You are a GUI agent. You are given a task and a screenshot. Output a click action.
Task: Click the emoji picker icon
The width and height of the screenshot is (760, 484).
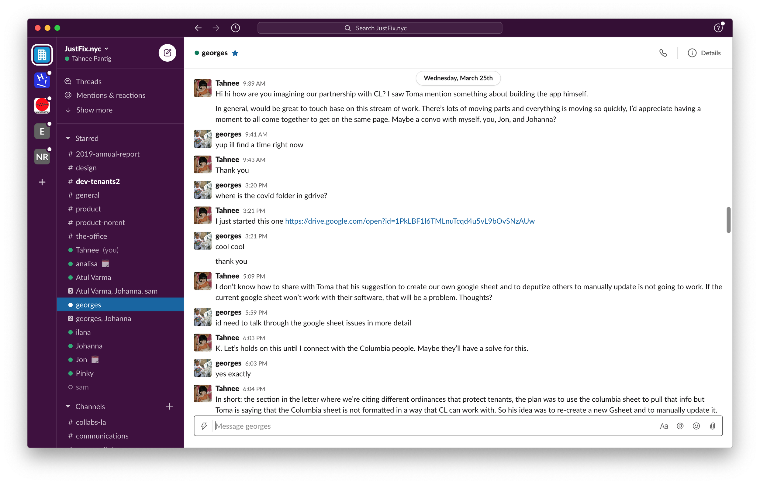(696, 426)
